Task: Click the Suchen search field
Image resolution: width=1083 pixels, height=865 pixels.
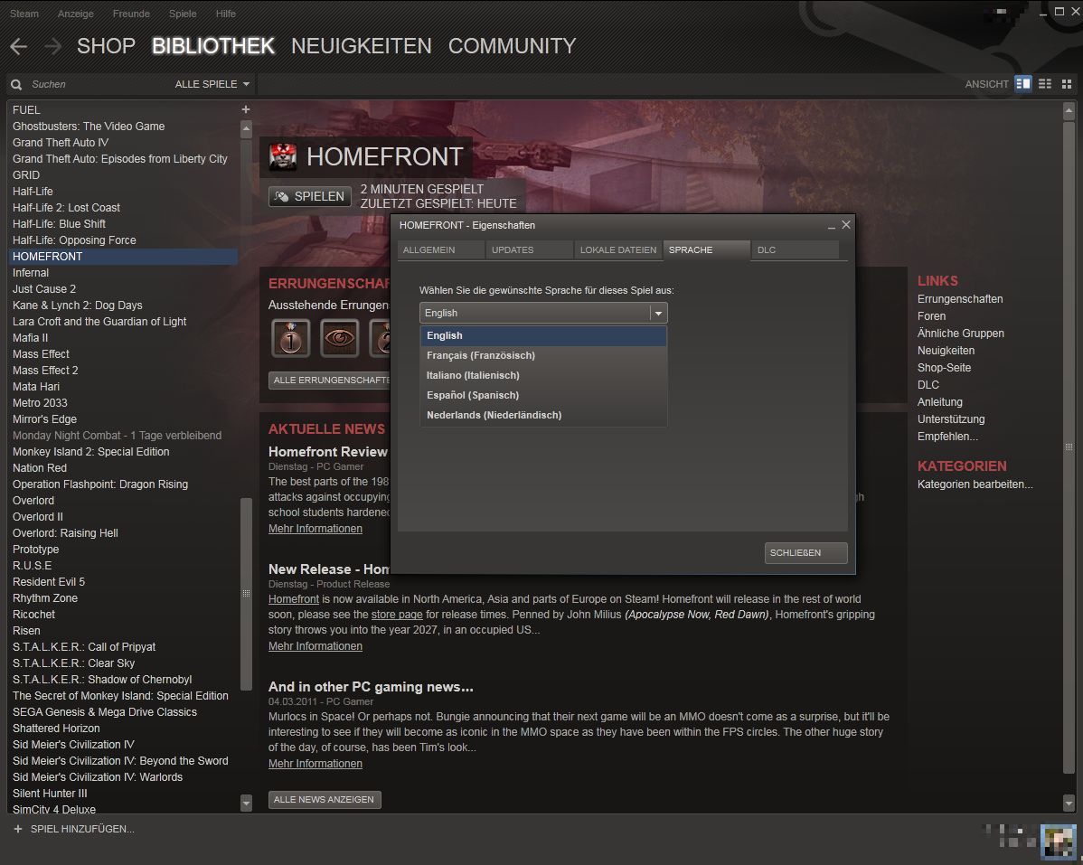Action: point(97,84)
